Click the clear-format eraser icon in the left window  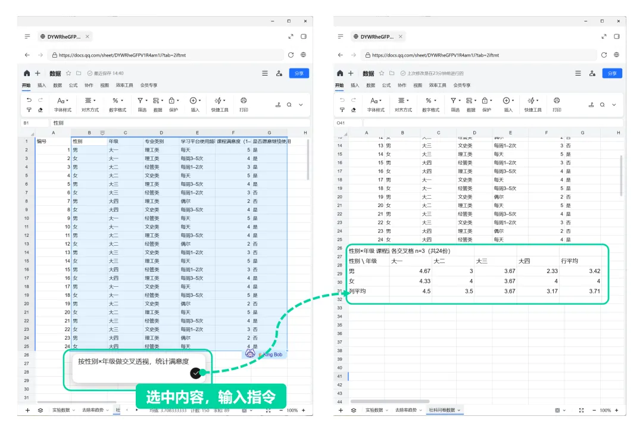click(40, 110)
